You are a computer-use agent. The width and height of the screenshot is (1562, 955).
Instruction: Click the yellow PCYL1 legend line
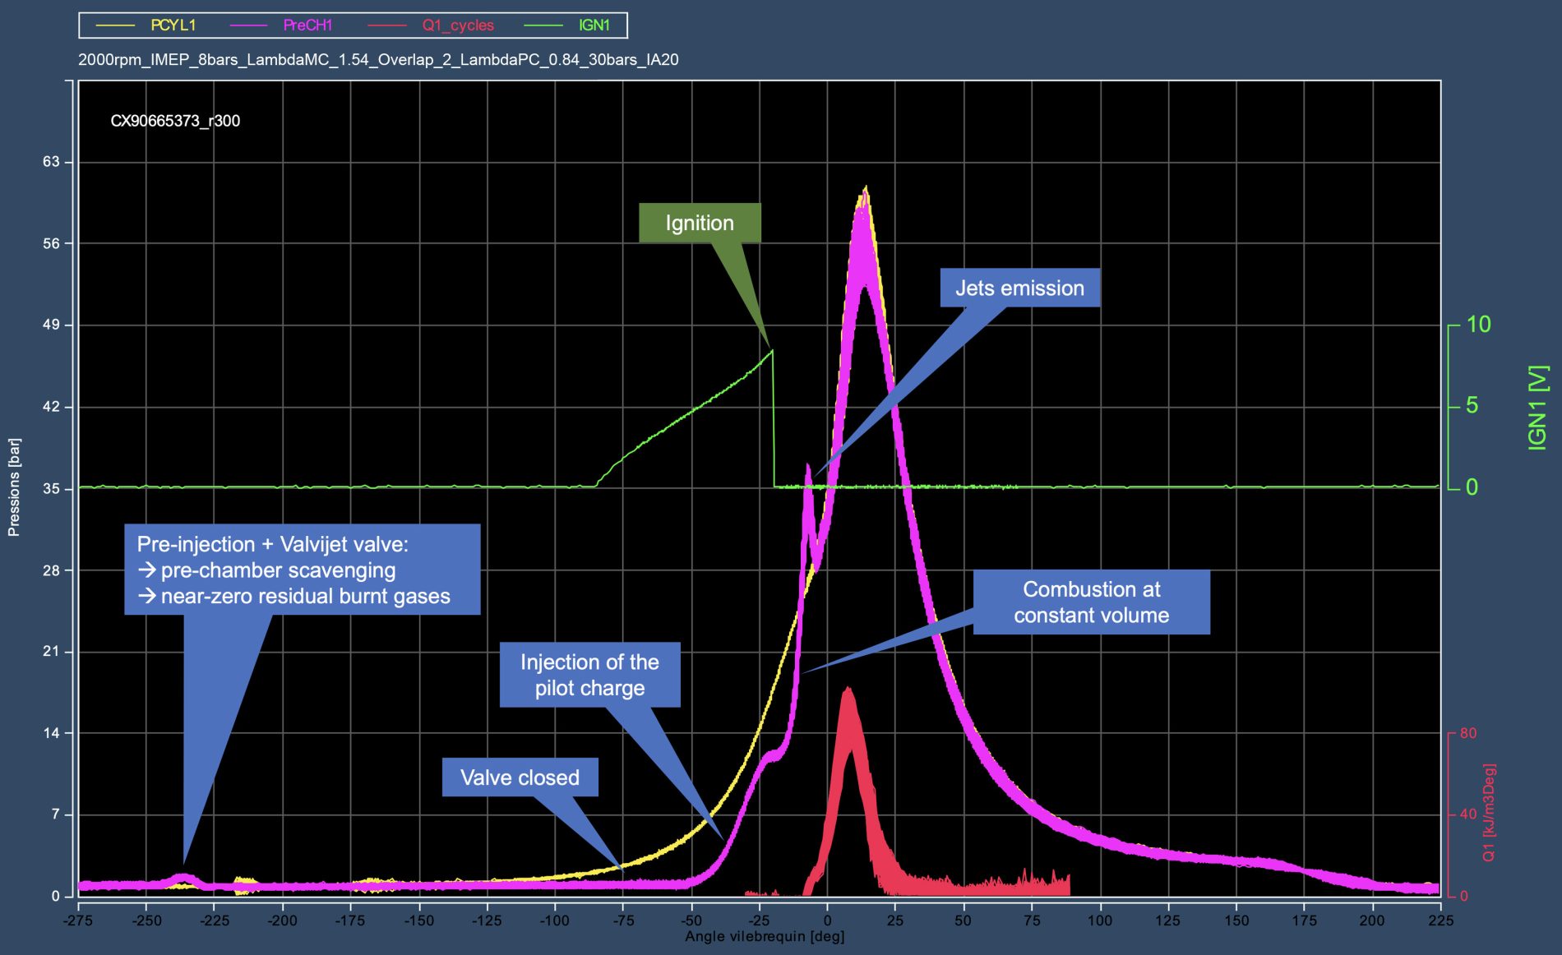point(115,25)
